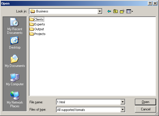Open the View menu icon

tap(130, 11)
